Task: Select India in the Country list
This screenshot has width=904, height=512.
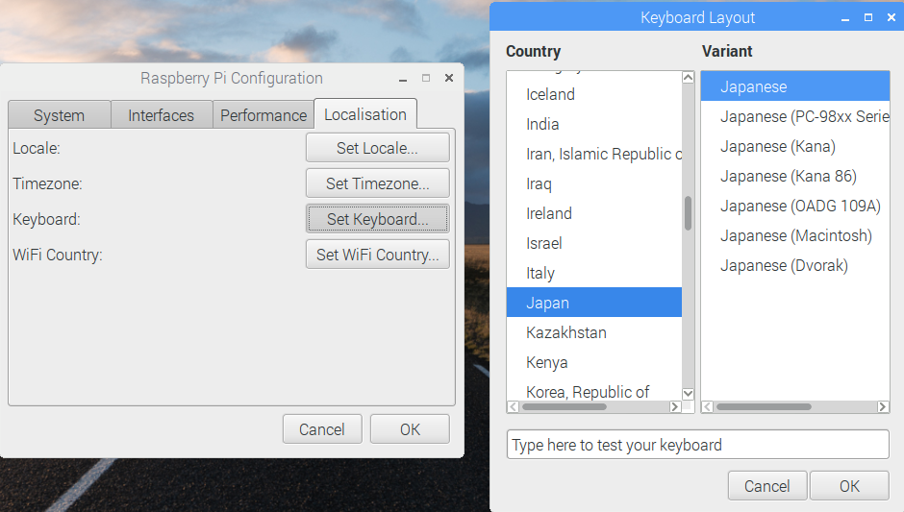Action: pyautogui.click(x=593, y=125)
